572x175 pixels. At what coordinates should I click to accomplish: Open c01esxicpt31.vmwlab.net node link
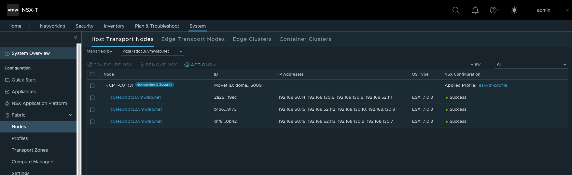(135, 97)
